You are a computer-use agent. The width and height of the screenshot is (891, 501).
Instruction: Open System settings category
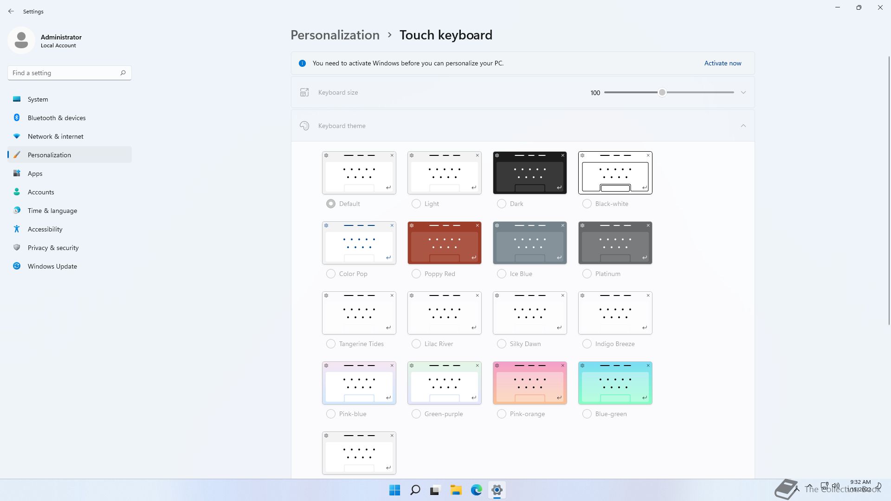pos(70,99)
